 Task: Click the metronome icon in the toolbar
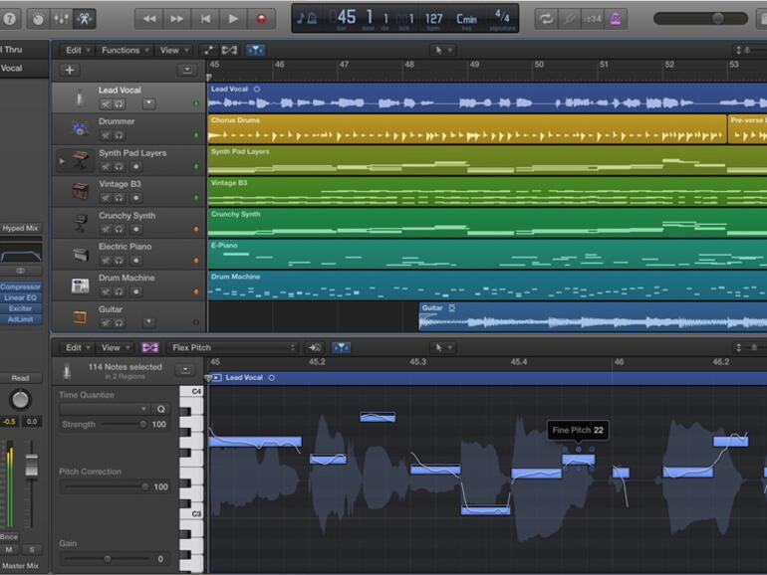point(615,18)
